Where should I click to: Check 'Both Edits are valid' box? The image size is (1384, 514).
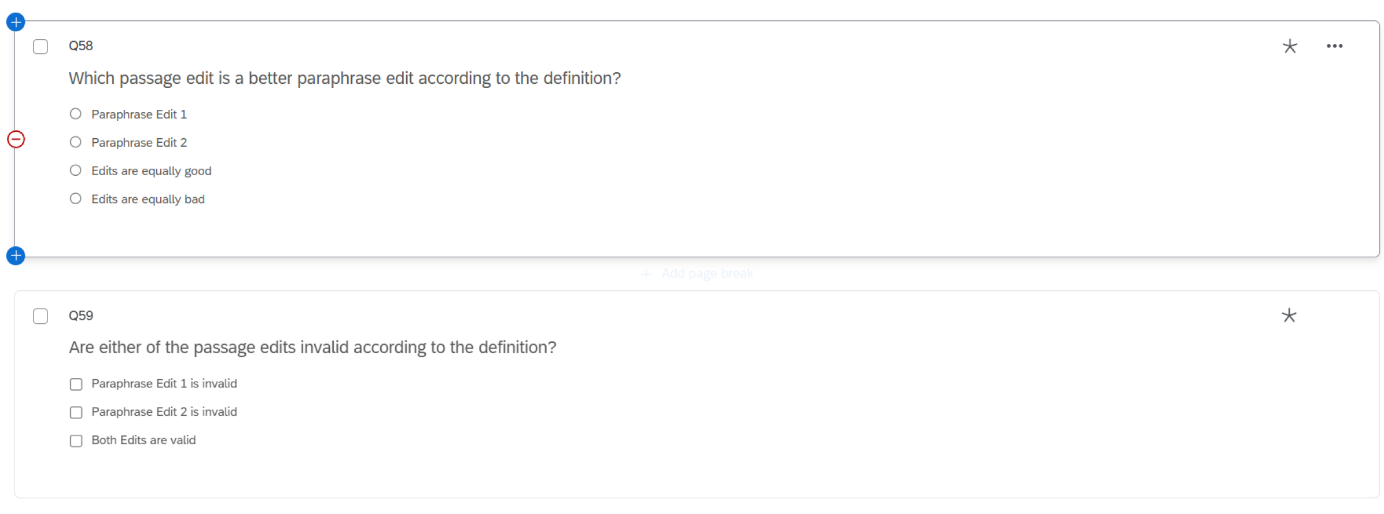tap(76, 441)
